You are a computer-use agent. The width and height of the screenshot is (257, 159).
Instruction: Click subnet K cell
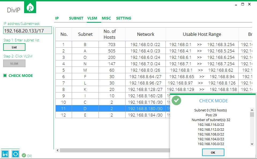(85, 89)
